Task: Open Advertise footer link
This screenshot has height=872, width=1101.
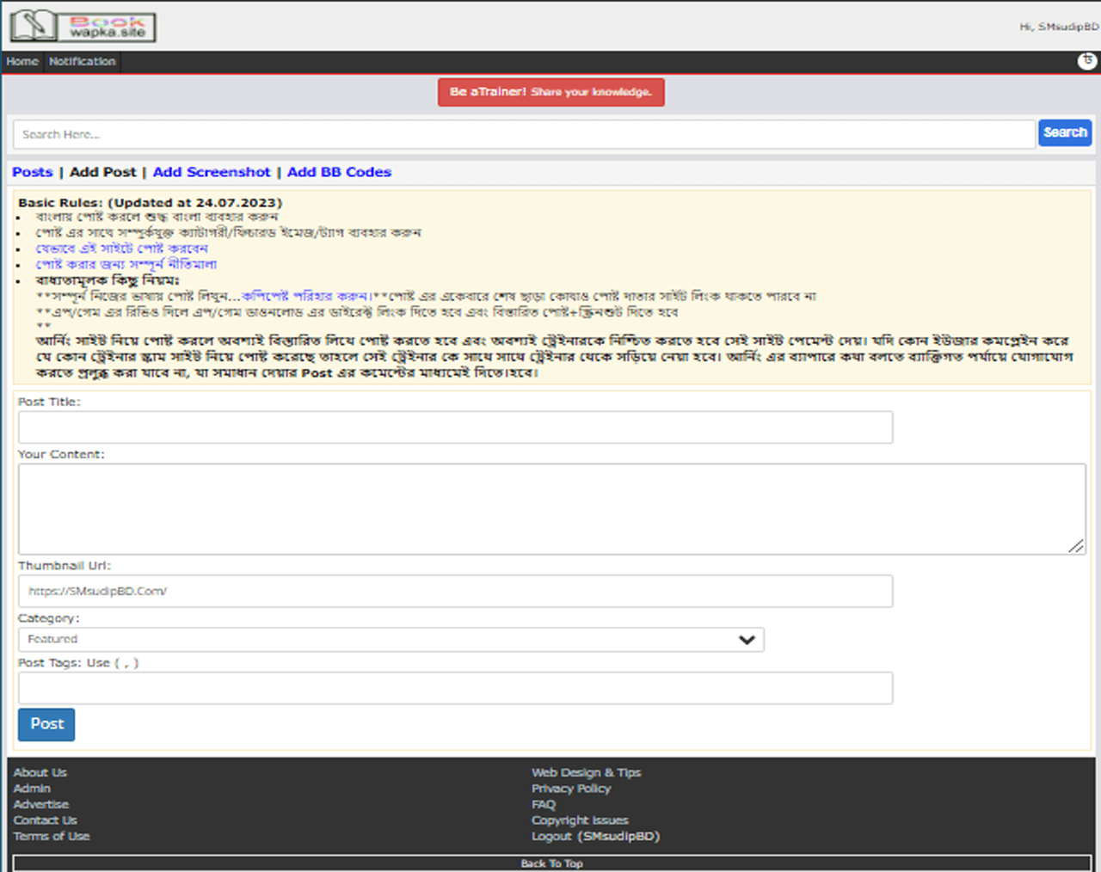Action: pos(40,804)
